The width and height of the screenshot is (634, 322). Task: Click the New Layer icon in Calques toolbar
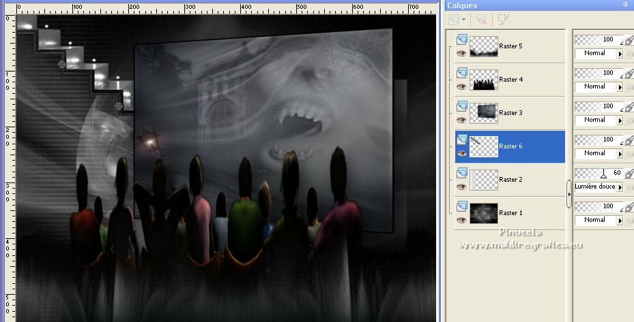pyautogui.click(x=454, y=19)
